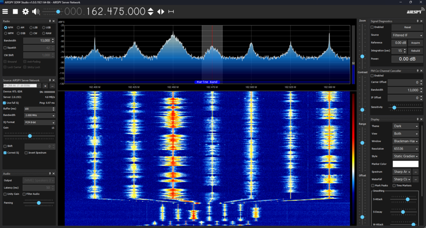Click the Reset button in Signal Diagnostics
Screen dimensions: 426x228
click(407, 27)
